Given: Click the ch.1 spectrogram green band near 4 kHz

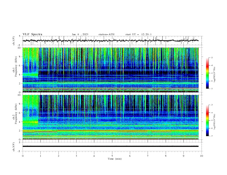Looking at the screenshot, I should point(30,75).
